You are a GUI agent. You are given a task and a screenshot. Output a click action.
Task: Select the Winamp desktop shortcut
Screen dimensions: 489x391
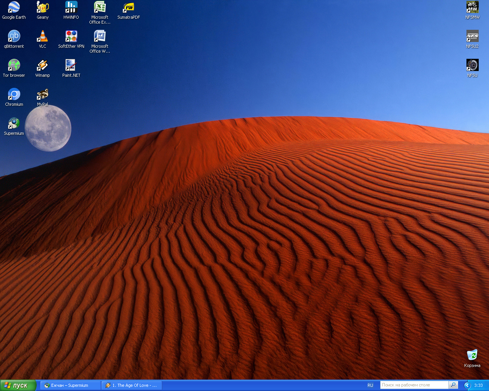pyautogui.click(x=42, y=68)
